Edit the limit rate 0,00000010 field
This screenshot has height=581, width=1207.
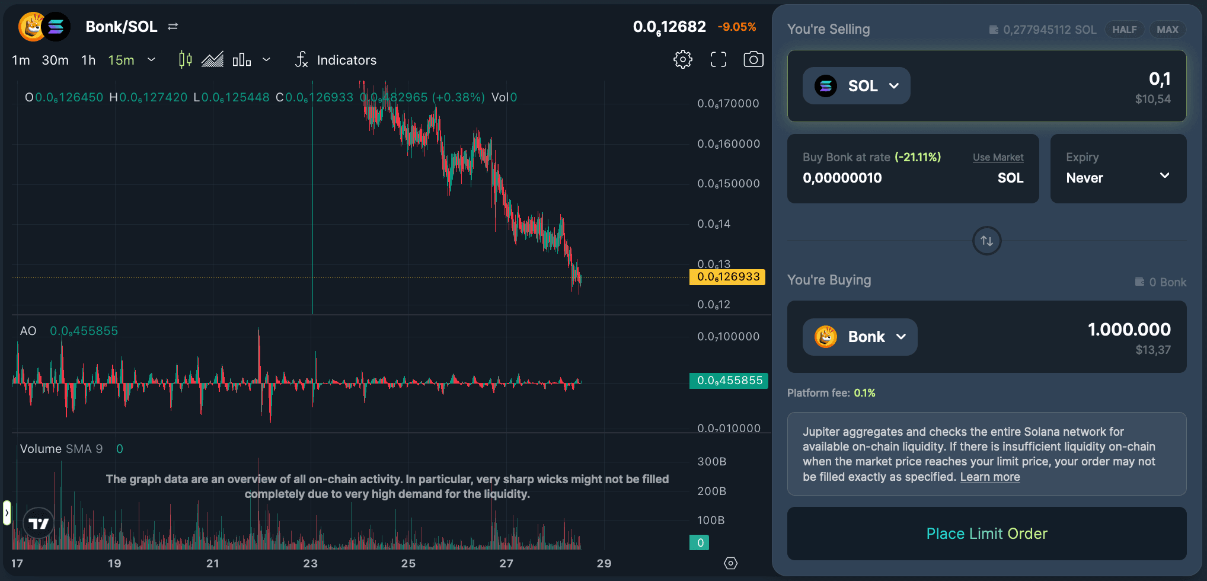click(x=842, y=178)
